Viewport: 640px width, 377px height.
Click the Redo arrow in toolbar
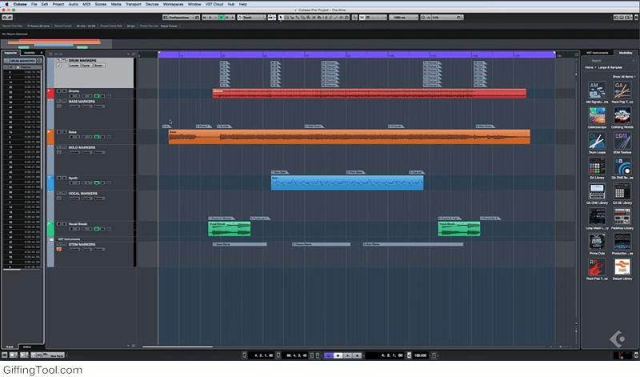point(10,18)
